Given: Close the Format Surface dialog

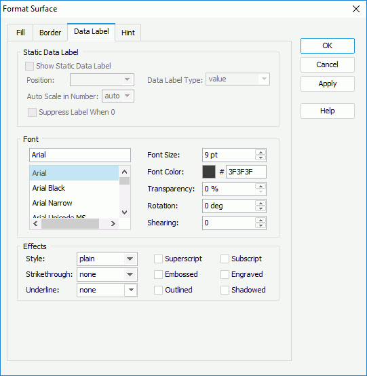Looking at the screenshot, I should pyautogui.click(x=356, y=9).
